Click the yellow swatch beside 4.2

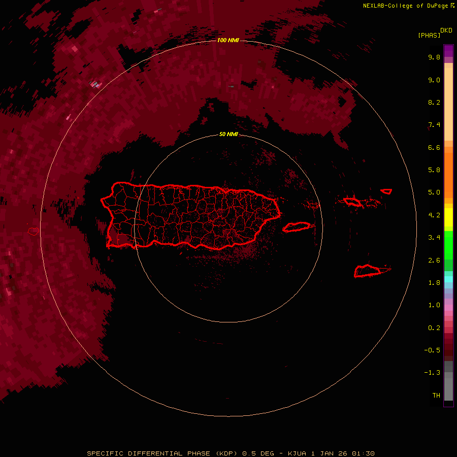pos(448,217)
